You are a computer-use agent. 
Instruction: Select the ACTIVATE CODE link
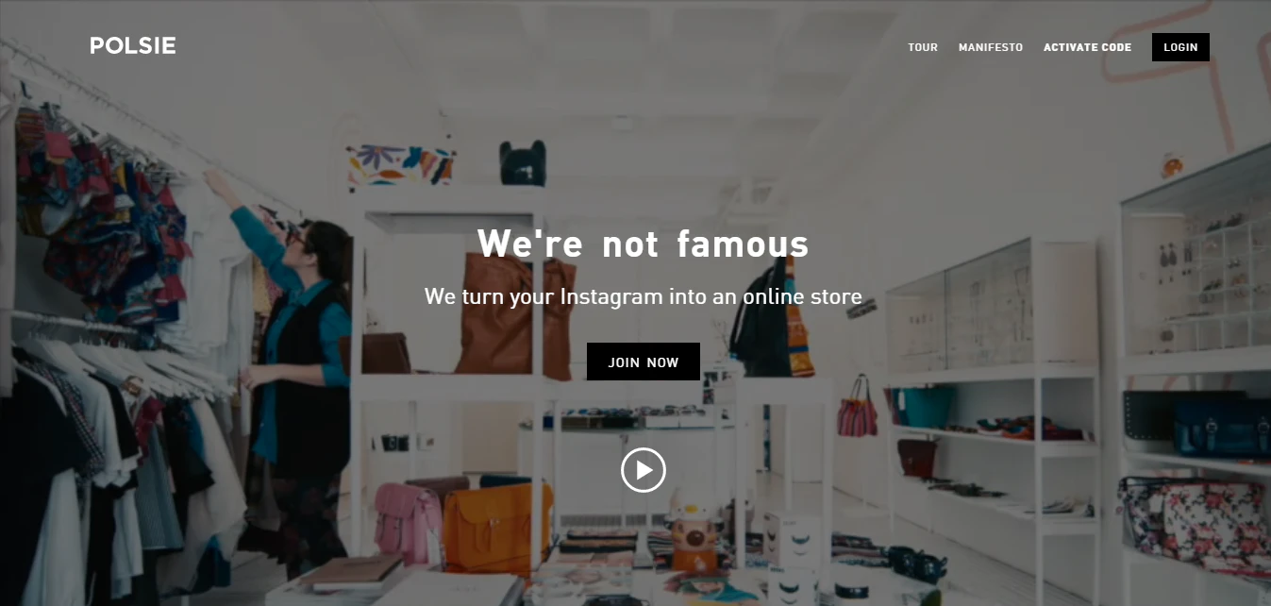click(1087, 47)
